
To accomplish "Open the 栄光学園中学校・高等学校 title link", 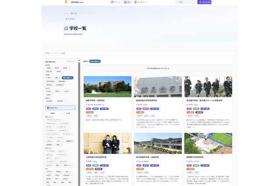I will [x=147, y=157].
